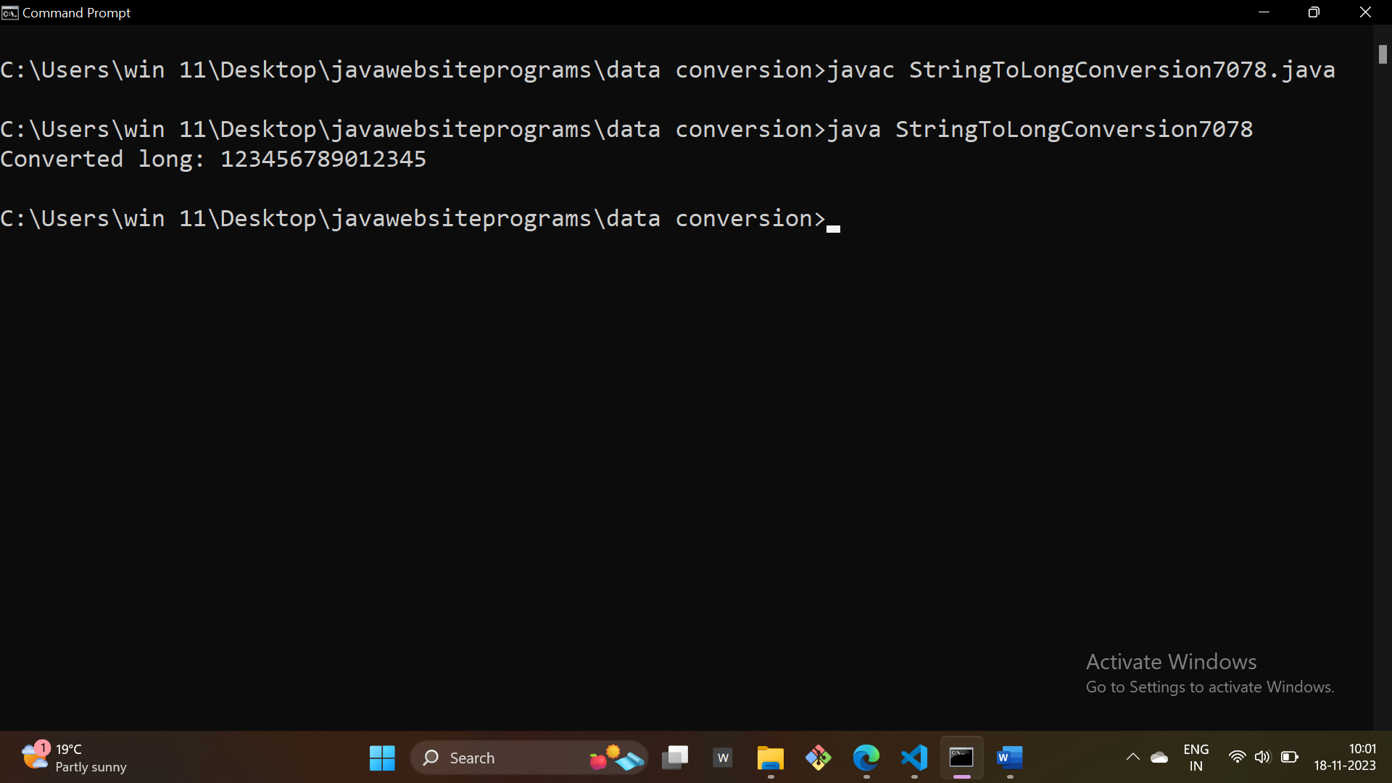The image size is (1392, 783).
Task: Open the dark W app icon
Action: (723, 758)
